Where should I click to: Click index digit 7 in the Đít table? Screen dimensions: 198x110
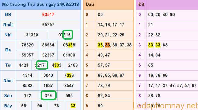coord(140,86)
